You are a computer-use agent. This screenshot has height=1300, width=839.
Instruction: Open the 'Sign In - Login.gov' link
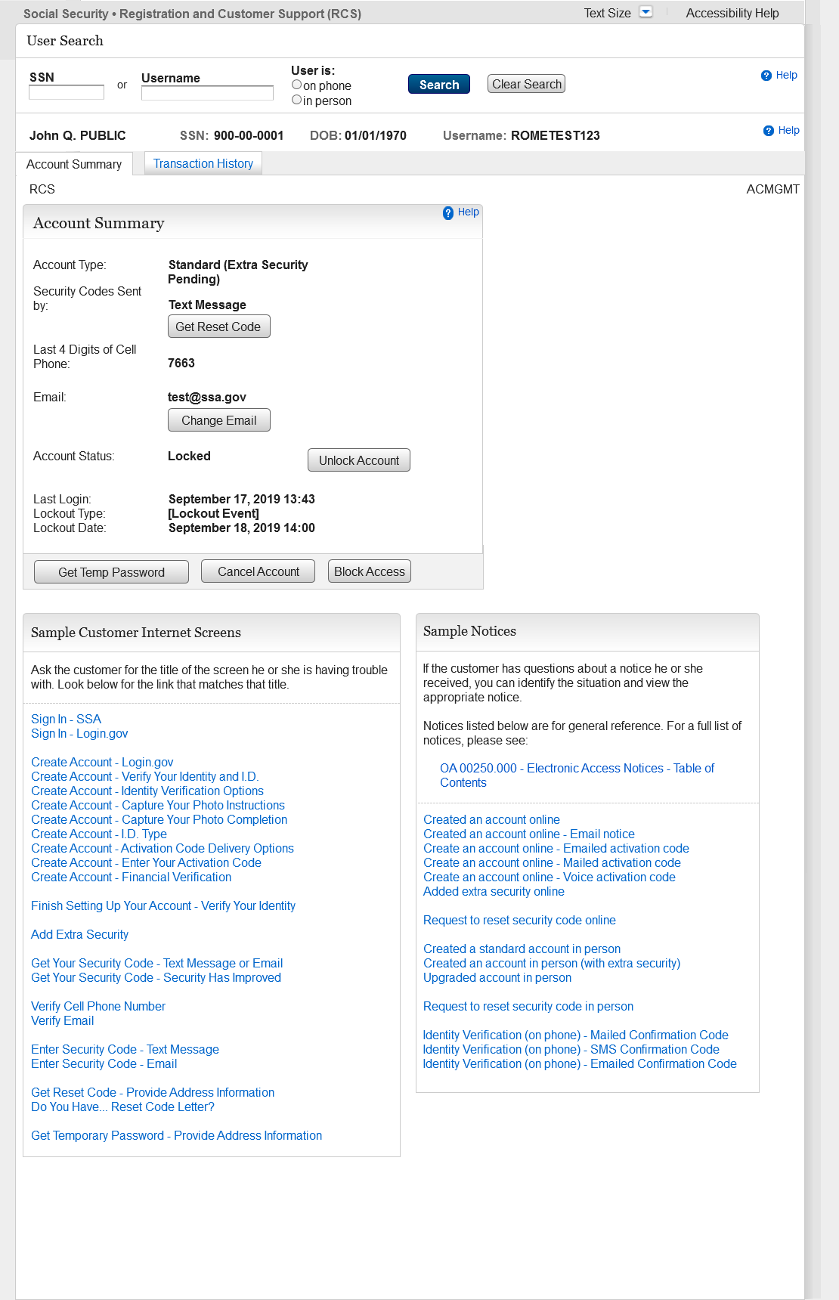coord(79,733)
